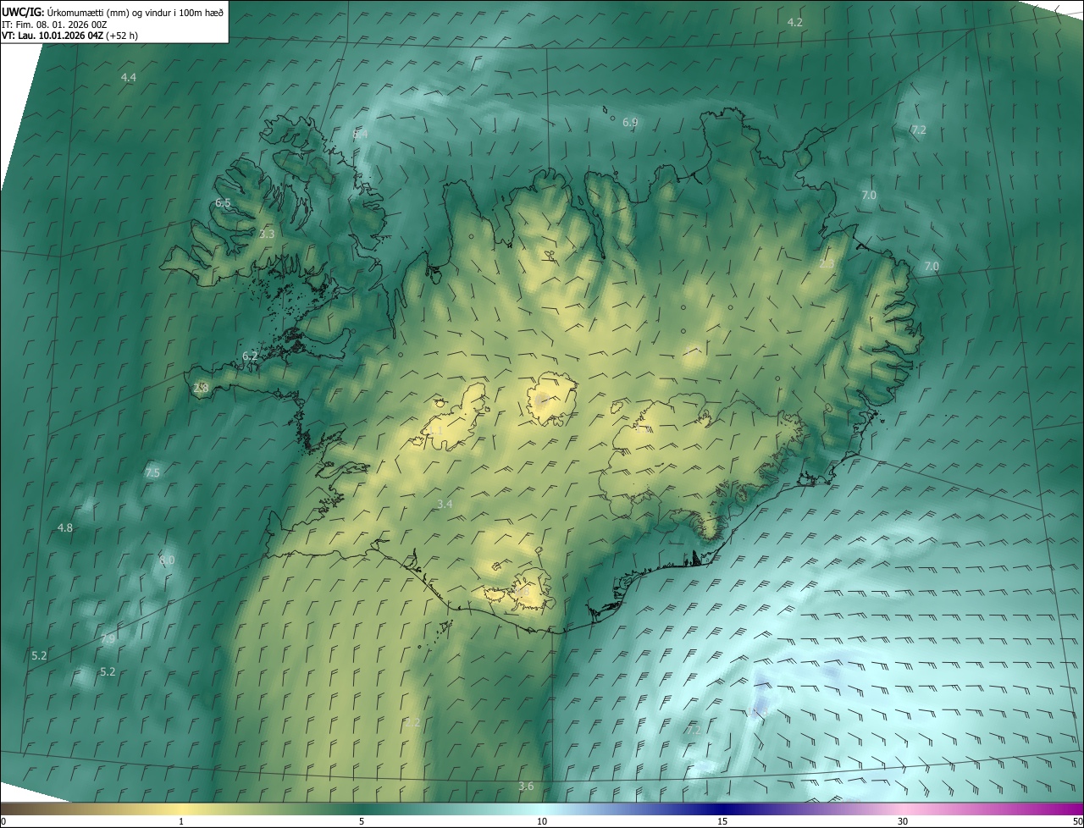
Task: Click the 3.3 value label in the Westfjords
Action: click(267, 234)
